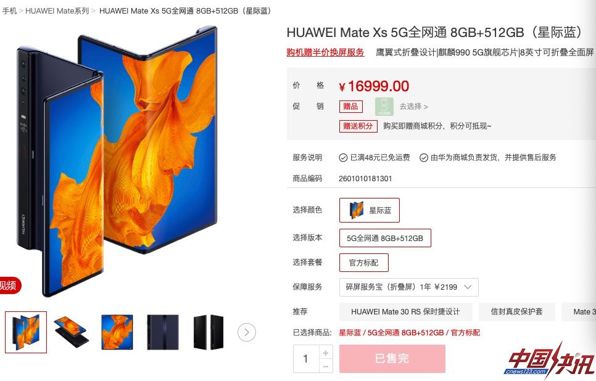Screen dimensions: 596x381
Task: Select the 5G全网通 8GB+512GB version option
Action: pyautogui.click(x=385, y=238)
